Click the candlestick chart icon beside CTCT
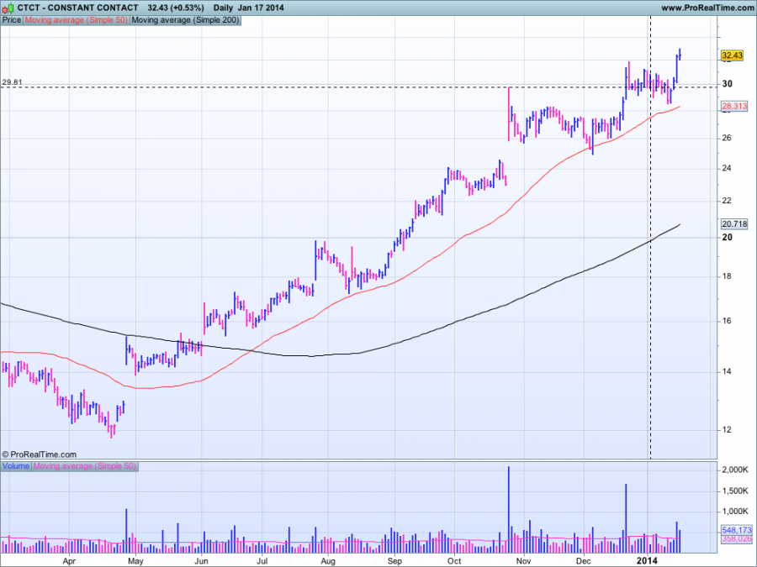 [8, 8]
